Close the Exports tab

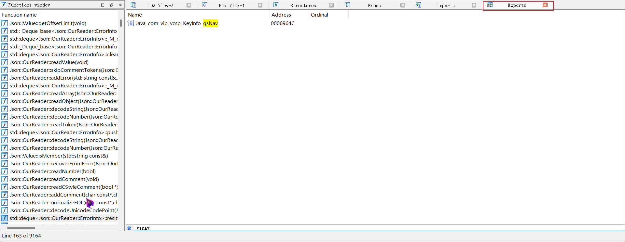pyautogui.click(x=545, y=5)
